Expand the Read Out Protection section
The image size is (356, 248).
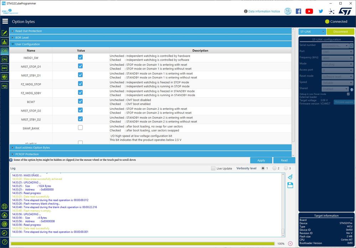(150, 31)
